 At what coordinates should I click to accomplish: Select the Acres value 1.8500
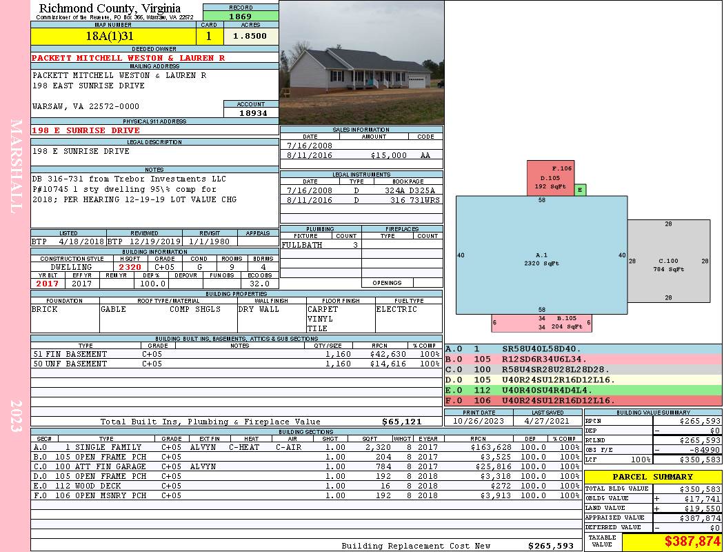[251, 36]
